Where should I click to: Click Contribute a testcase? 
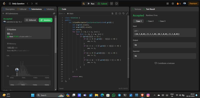pos(164,63)
